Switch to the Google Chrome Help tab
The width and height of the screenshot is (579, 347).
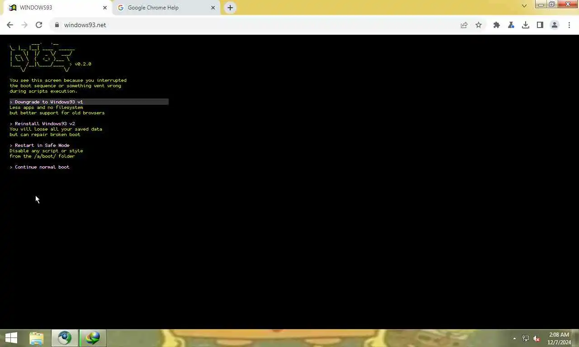[x=166, y=8]
